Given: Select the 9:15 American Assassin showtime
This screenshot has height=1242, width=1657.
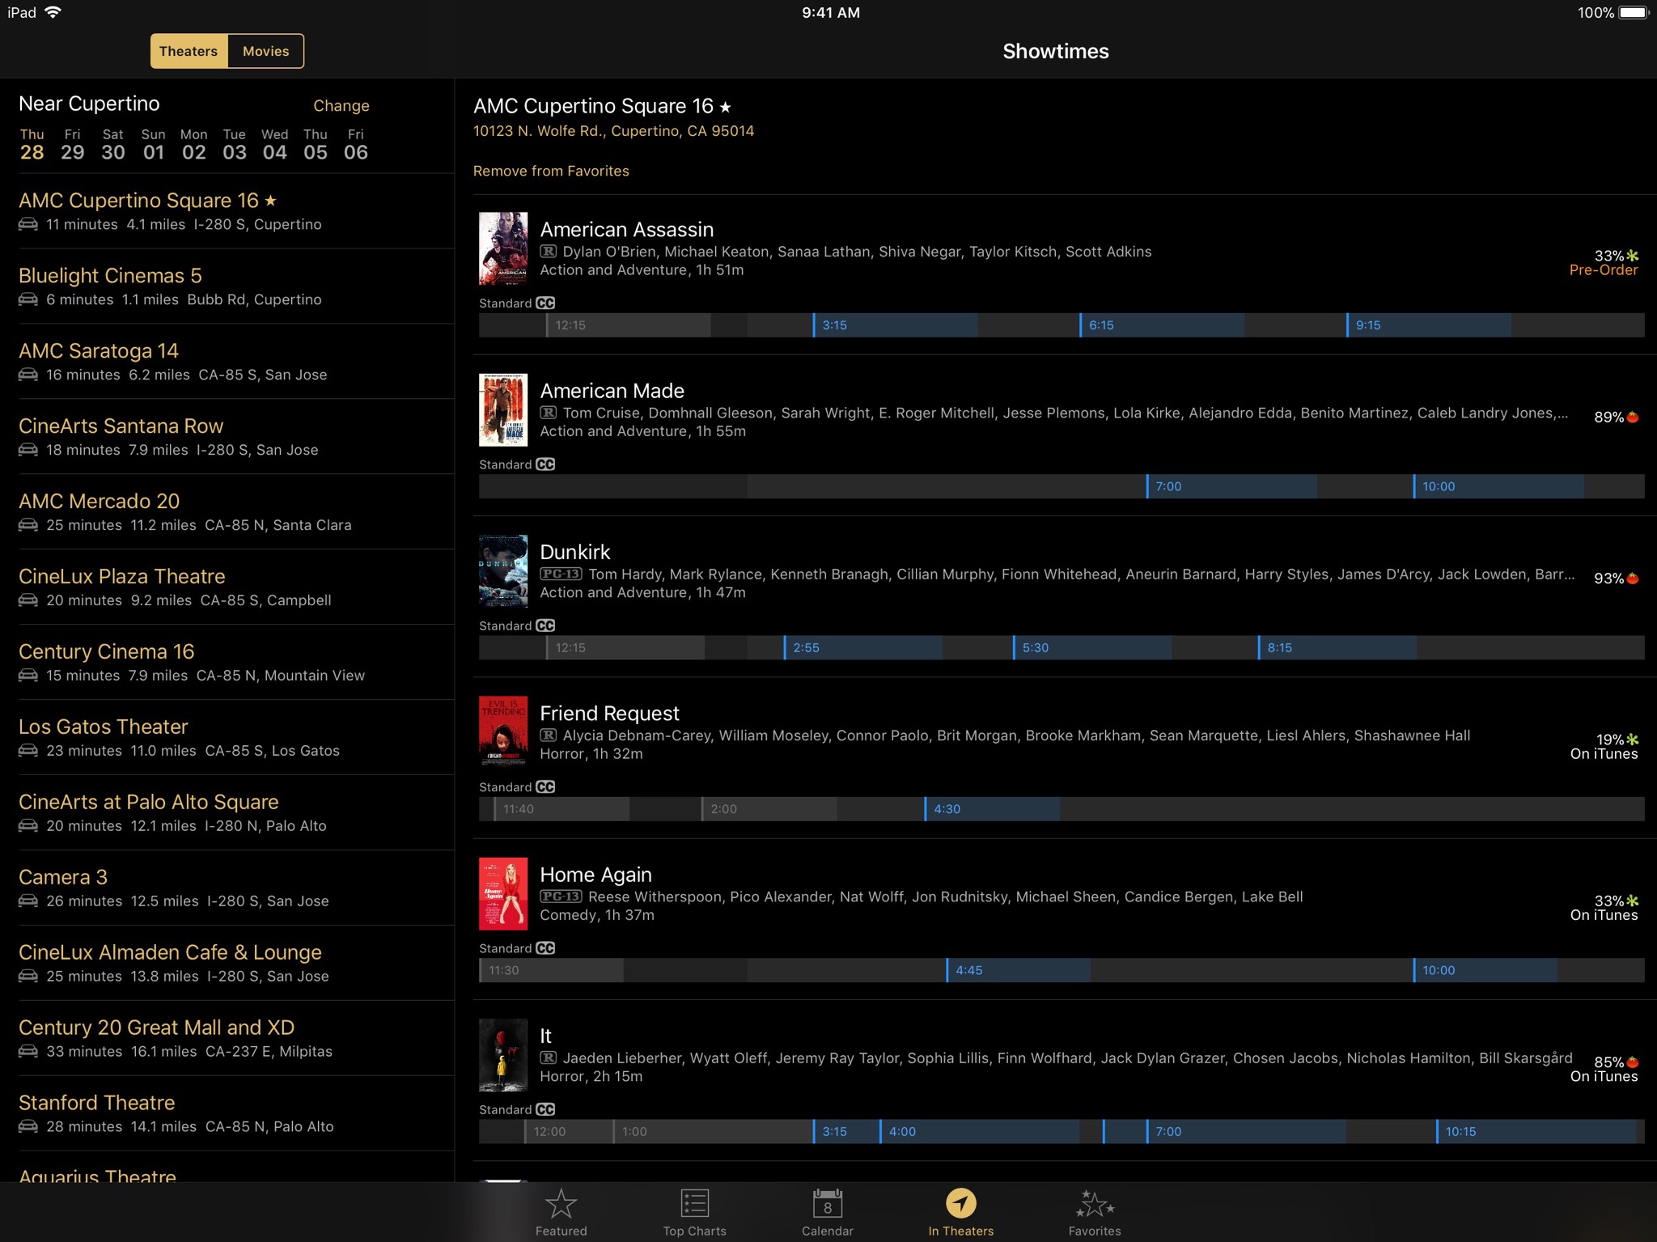Looking at the screenshot, I should [1429, 325].
